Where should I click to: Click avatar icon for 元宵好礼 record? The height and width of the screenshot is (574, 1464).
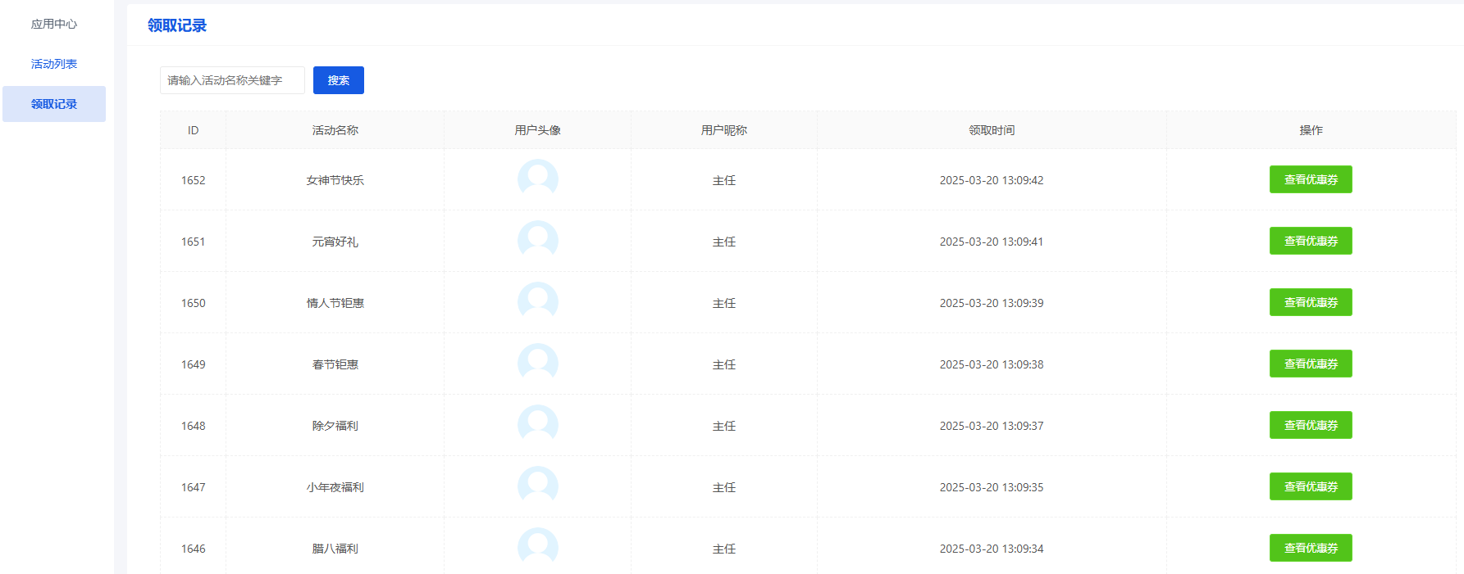[538, 241]
